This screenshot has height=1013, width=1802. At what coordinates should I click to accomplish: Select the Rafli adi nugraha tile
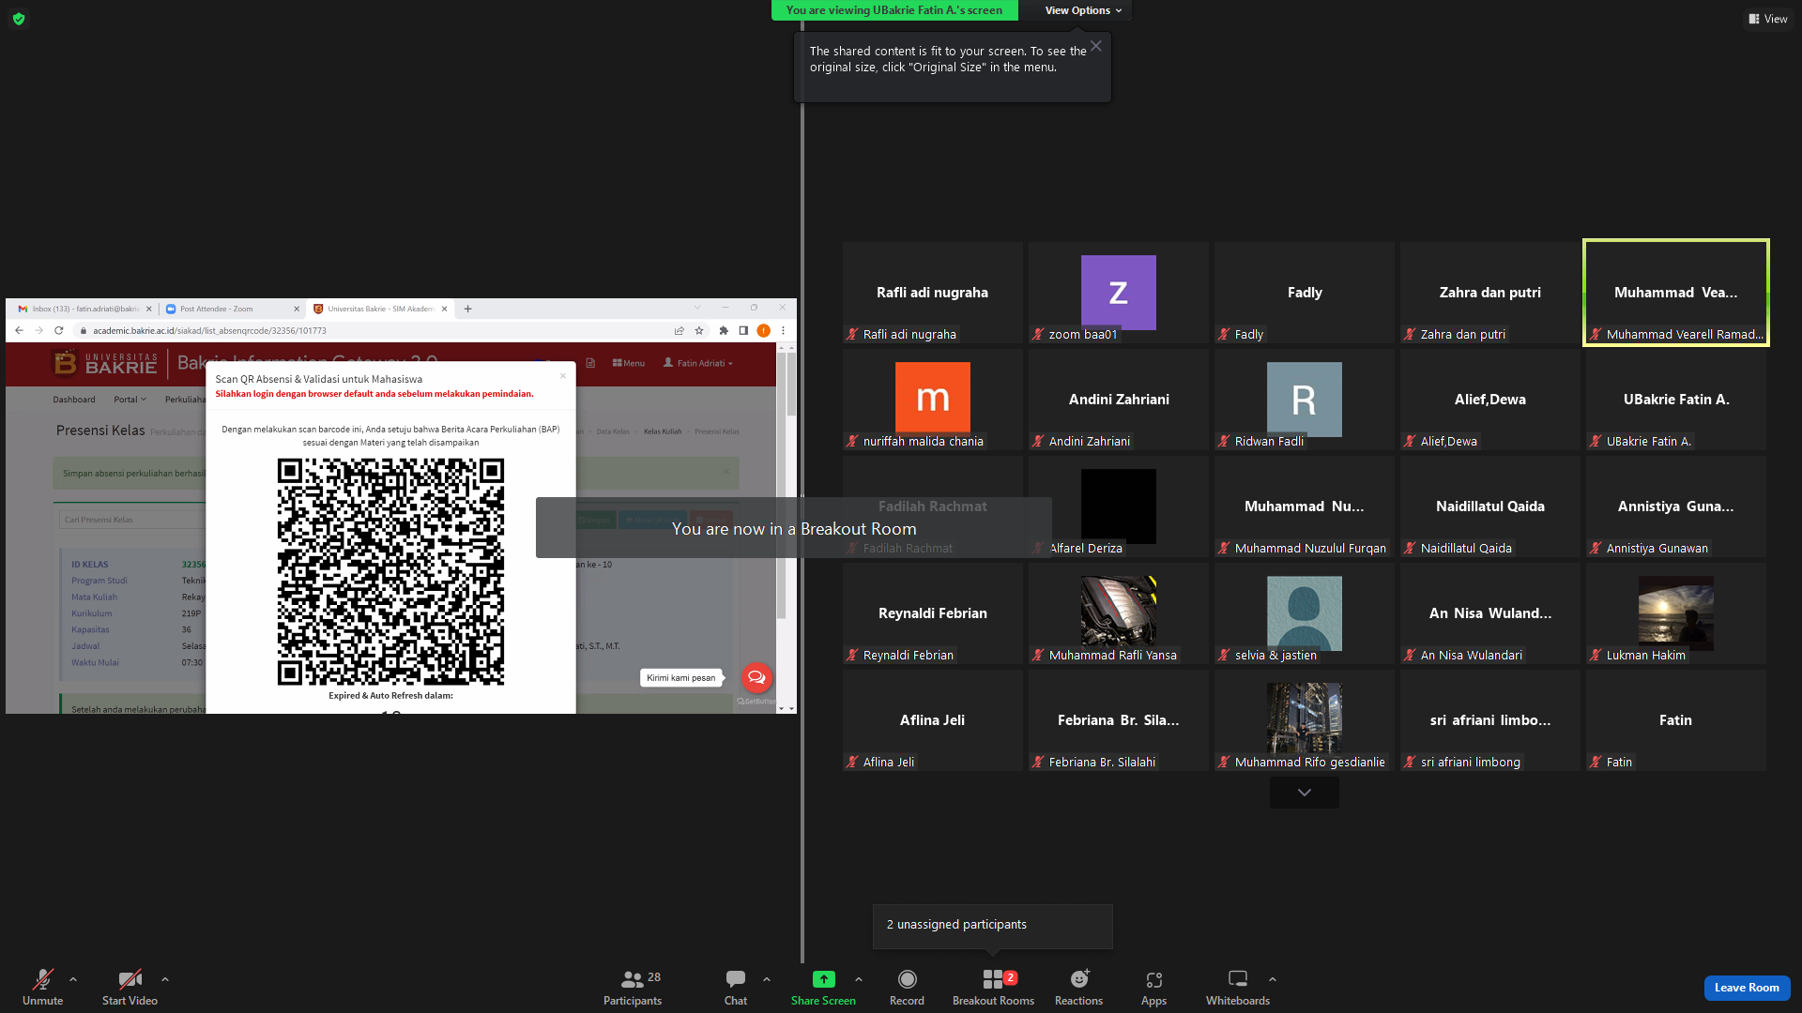coord(933,293)
